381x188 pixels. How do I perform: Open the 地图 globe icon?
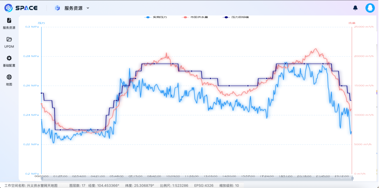9,77
